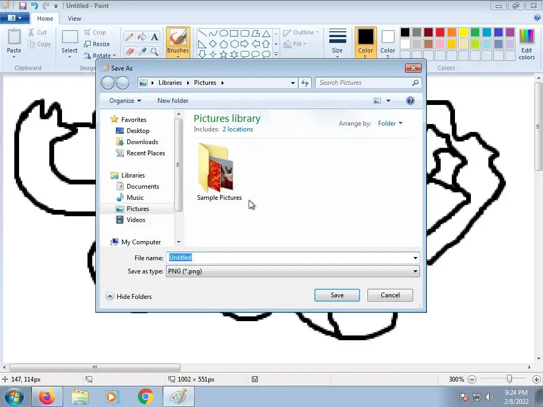This screenshot has height=407, width=543.
Task: Click the zoom slider handle
Action: pos(509,379)
